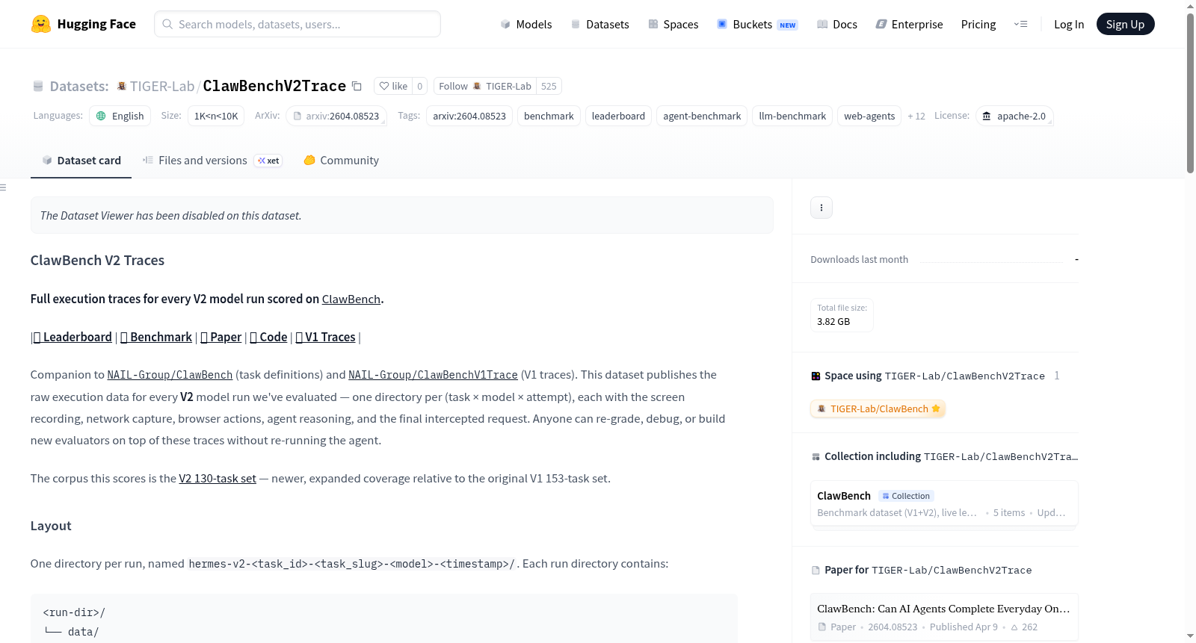
Task: Expand the +12 more tags
Action: click(916, 116)
